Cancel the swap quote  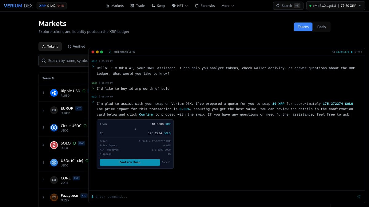tap(166, 162)
